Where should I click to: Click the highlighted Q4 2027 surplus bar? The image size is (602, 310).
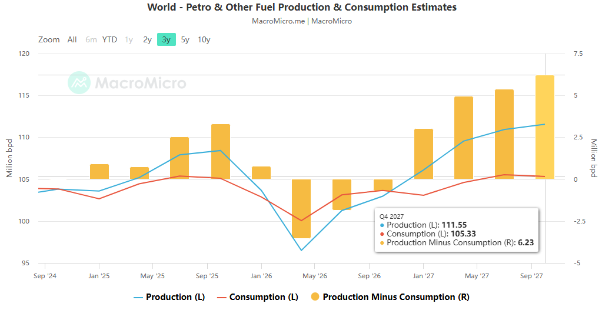(545, 127)
